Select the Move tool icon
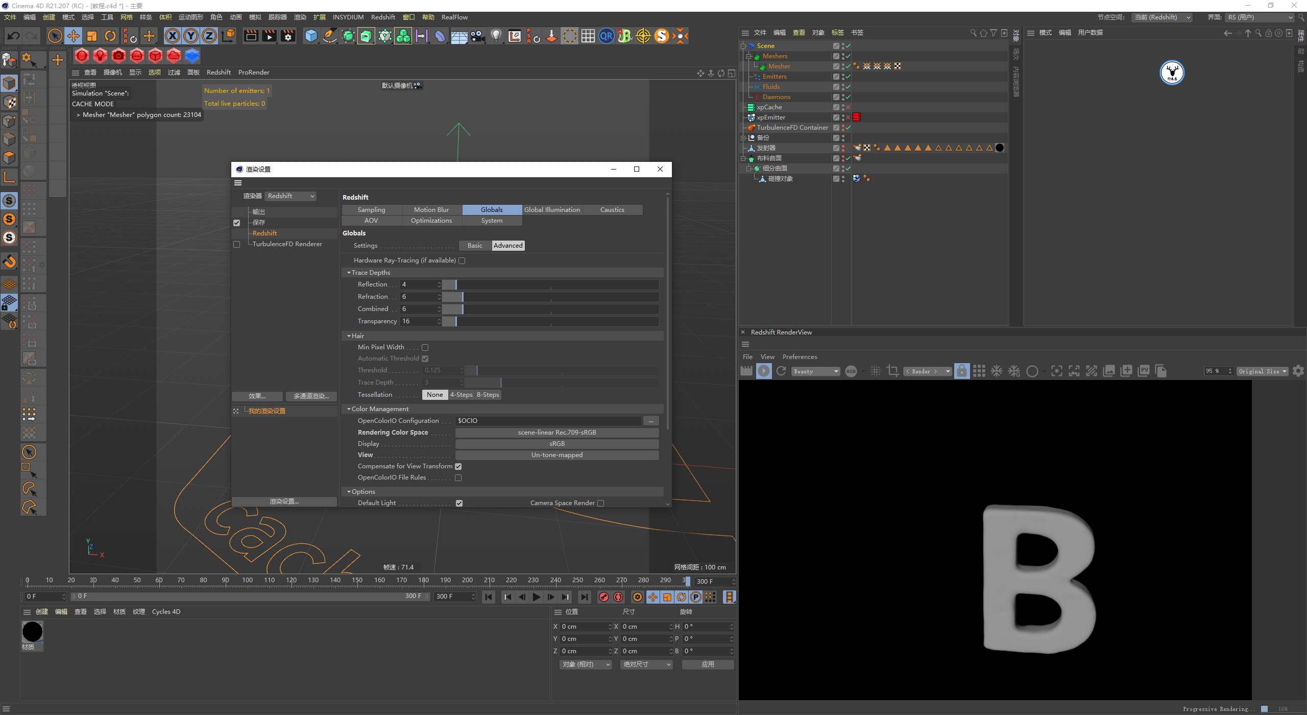The width and height of the screenshot is (1307, 715). 74,36
